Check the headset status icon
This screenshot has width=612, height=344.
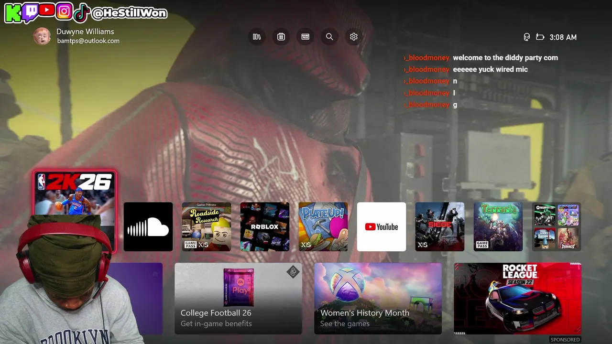coord(526,37)
